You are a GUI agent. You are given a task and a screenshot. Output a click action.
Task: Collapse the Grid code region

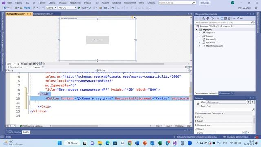pyautogui.click(x=28, y=94)
